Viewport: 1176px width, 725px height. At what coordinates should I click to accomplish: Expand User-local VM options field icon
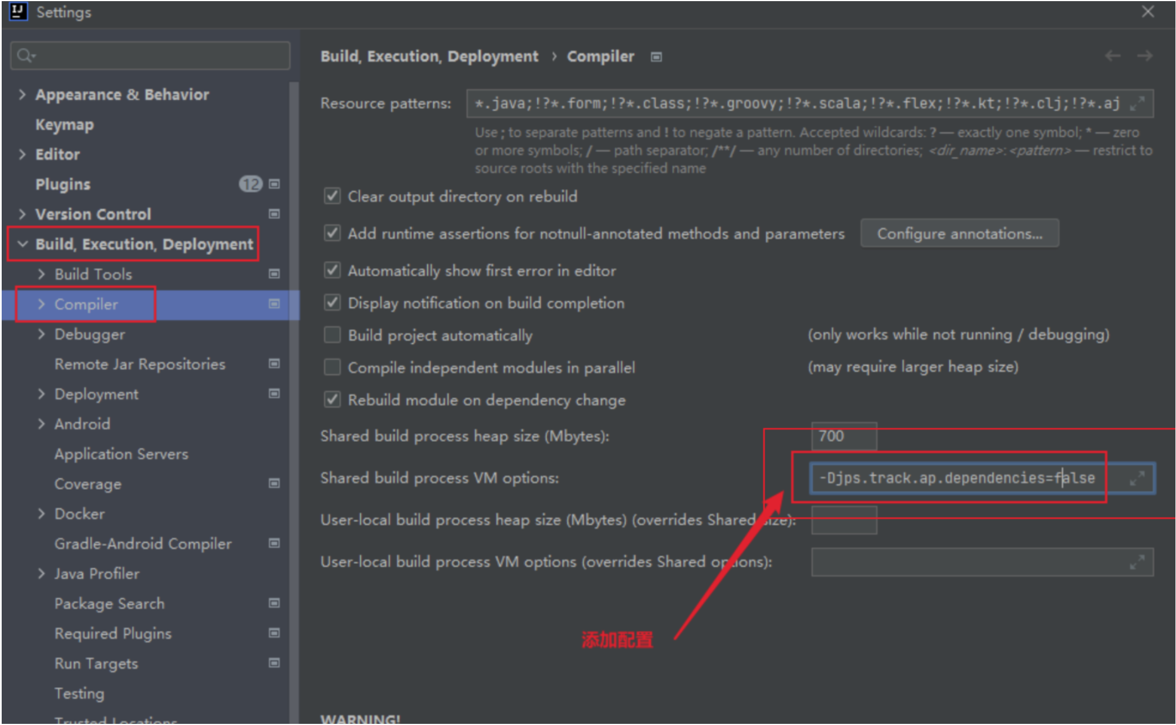point(1136,562)
